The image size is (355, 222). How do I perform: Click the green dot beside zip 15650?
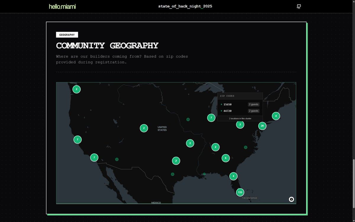tap(221, 104)
